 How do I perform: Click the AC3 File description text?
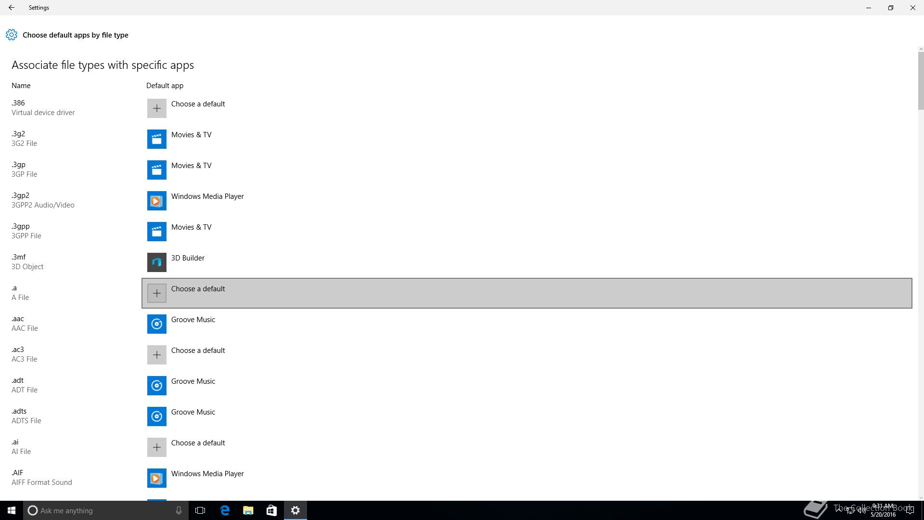point(25,359)
